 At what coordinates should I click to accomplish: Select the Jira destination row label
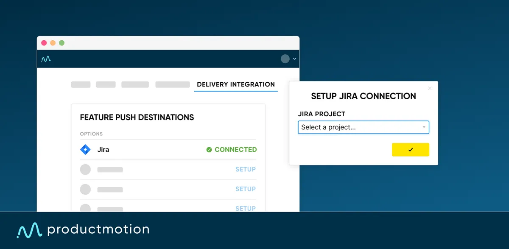pos(103,150)
